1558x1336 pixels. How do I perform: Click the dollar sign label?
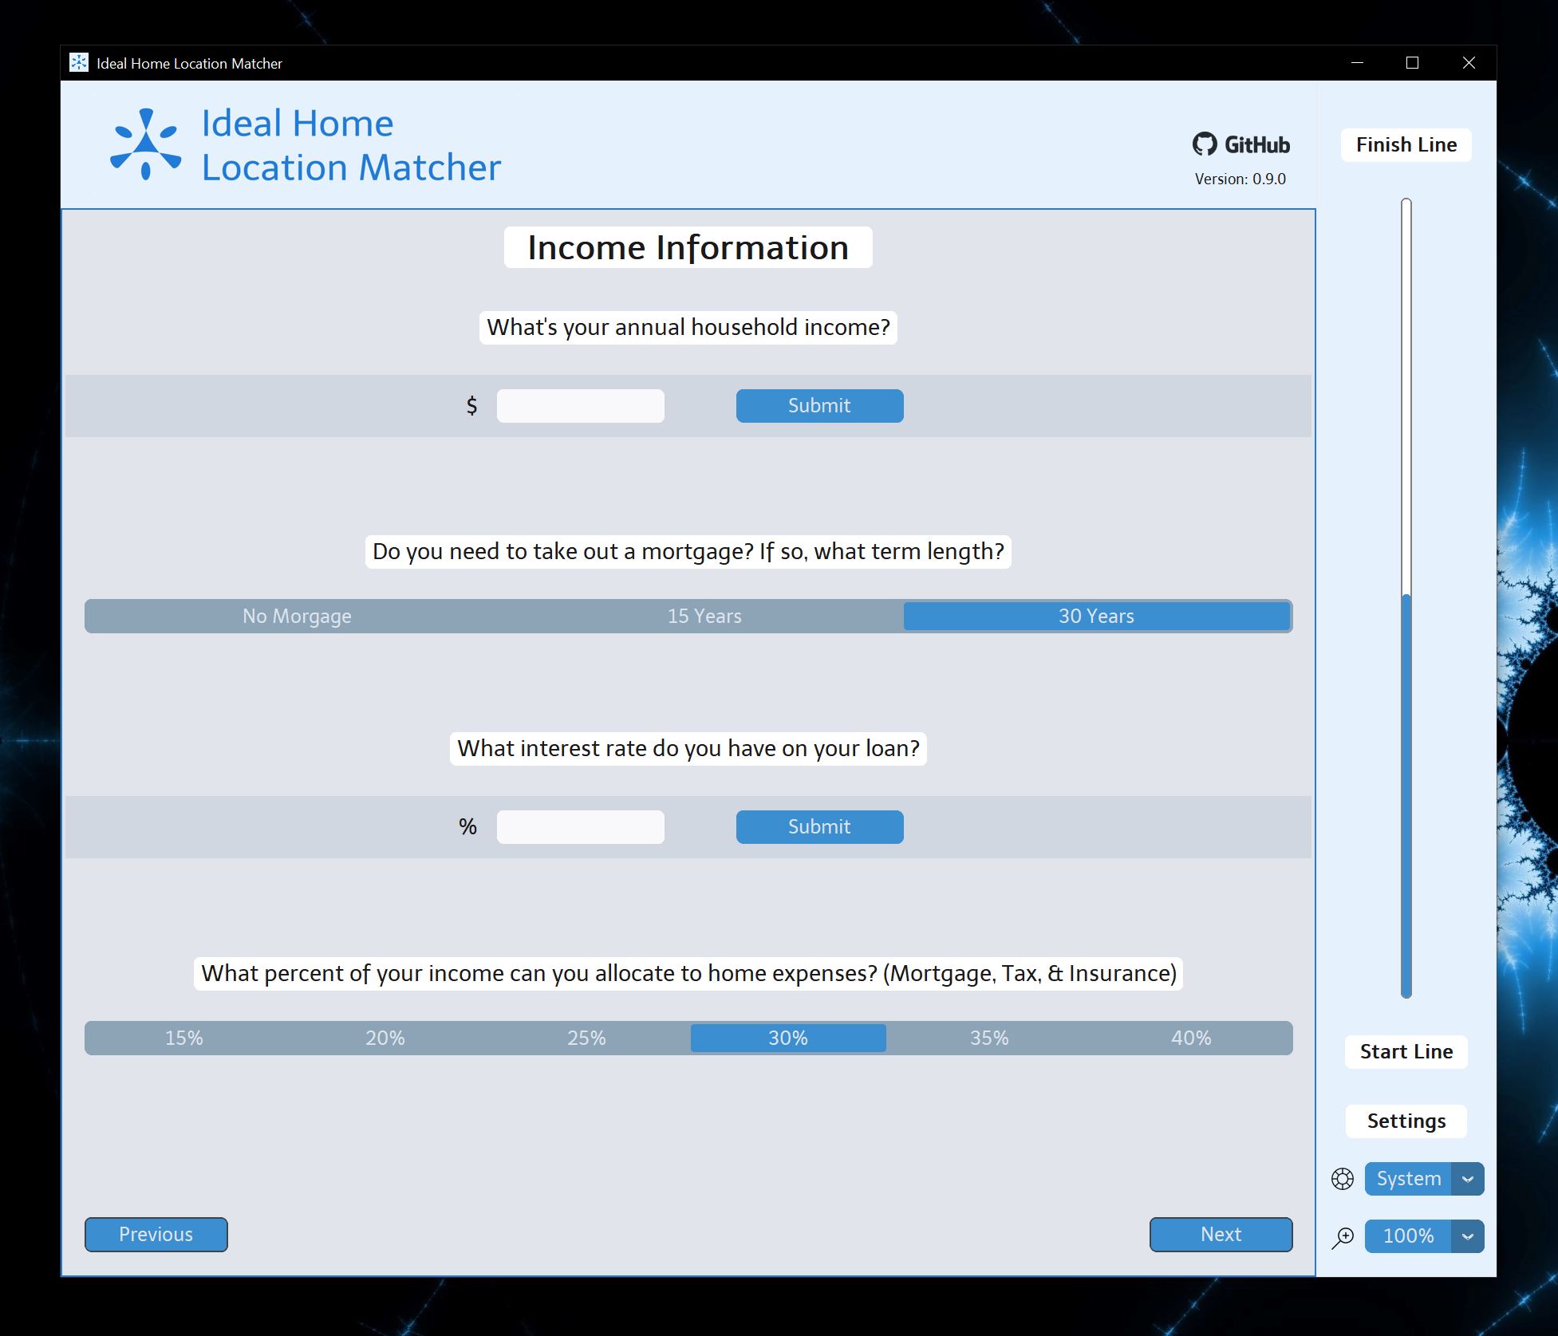click(471, 406)
